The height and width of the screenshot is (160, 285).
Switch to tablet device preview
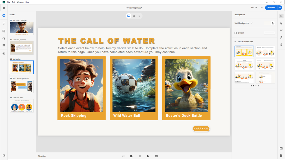(134, 16)
